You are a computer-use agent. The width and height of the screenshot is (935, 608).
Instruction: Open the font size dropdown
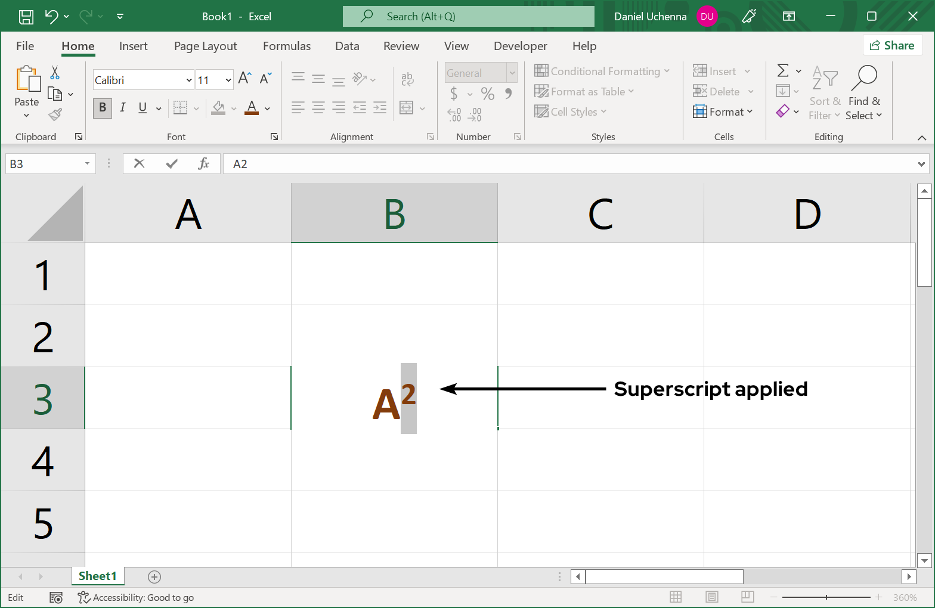pos(228,80)
